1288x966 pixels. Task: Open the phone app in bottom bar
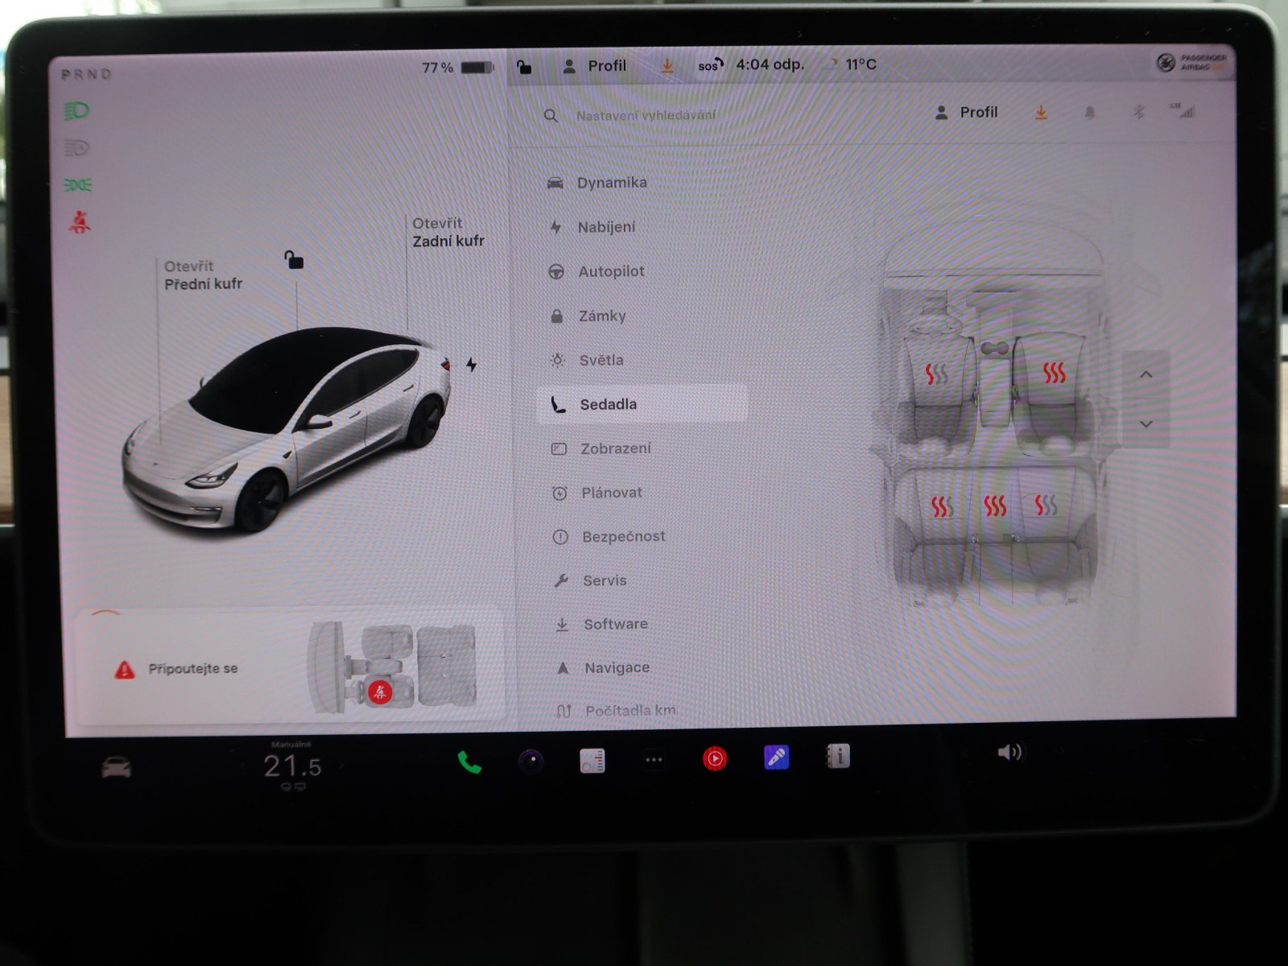[x=469, y=762]
